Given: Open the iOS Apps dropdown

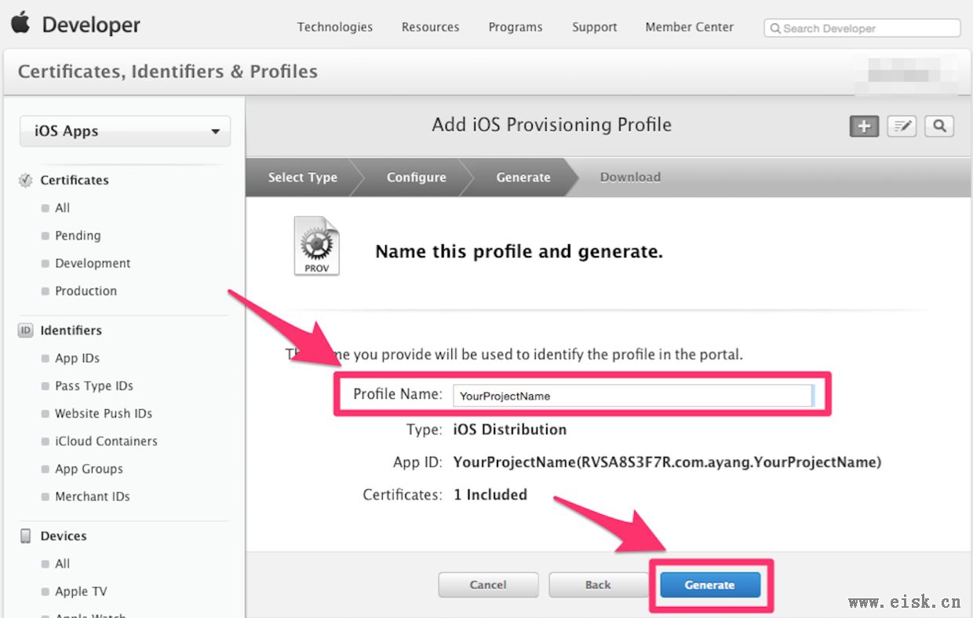Looking at the screenshot, I should (126, 131).
